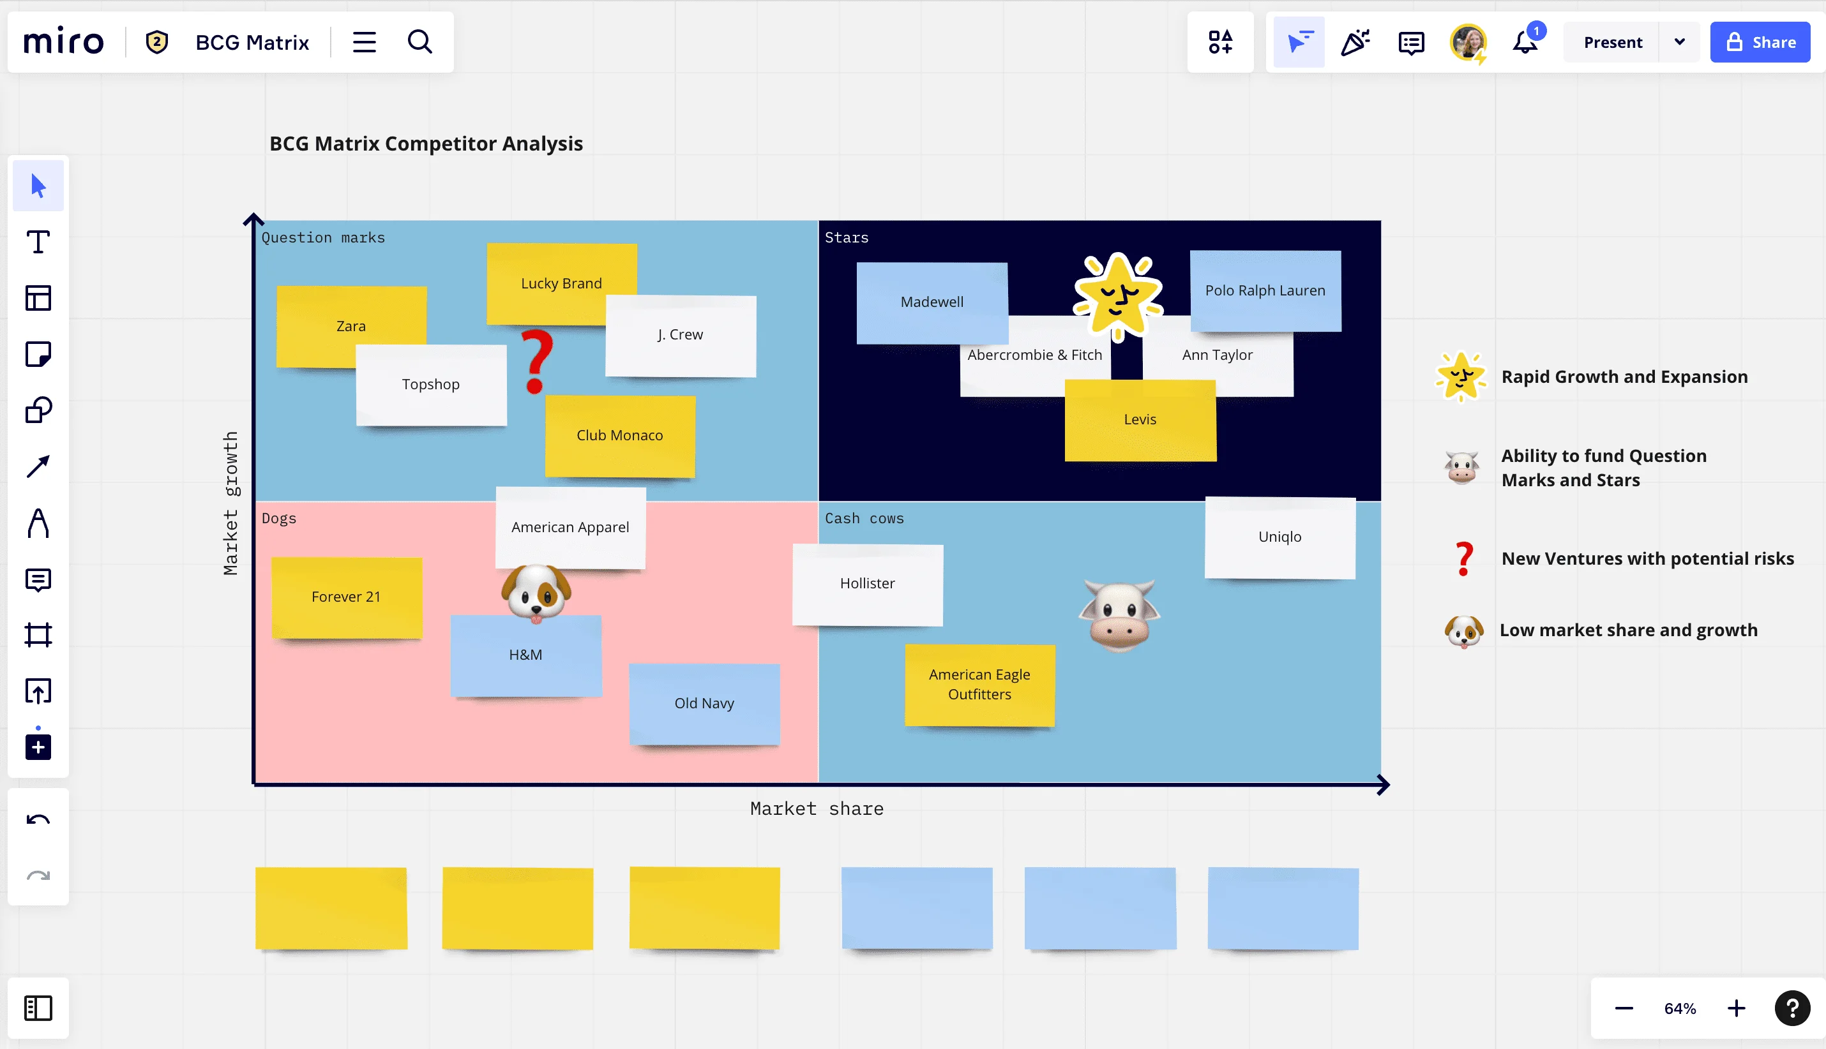
Task: Open the comments panel icon in top bar
Action: pyautogui.click(x=1411, y=43)
